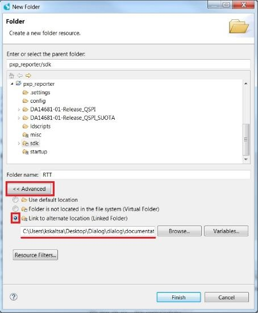
Task: Click the Browse... button
Action: (180, 231)
